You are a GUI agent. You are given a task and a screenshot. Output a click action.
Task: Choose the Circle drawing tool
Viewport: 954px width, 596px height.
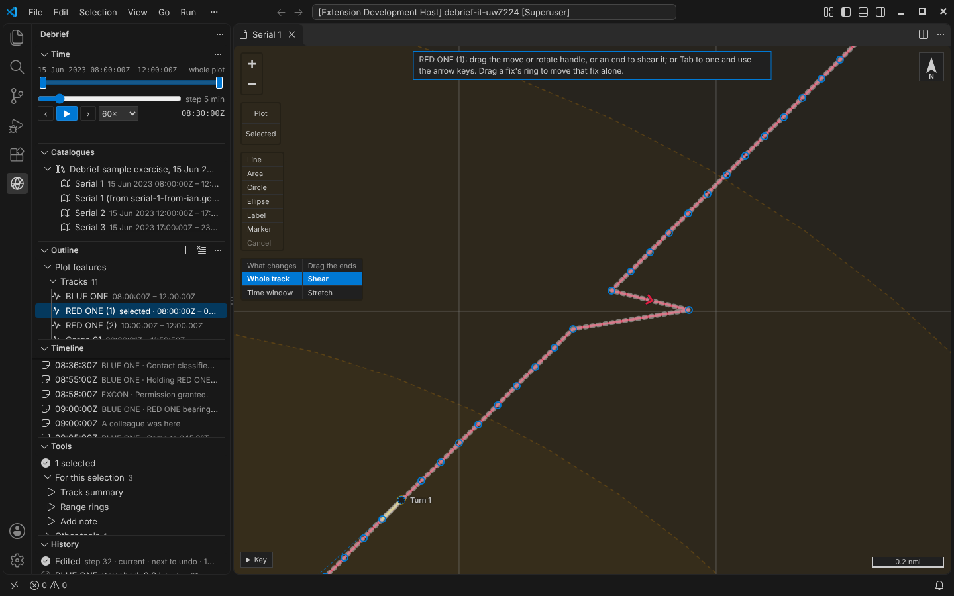coord(262,187)
